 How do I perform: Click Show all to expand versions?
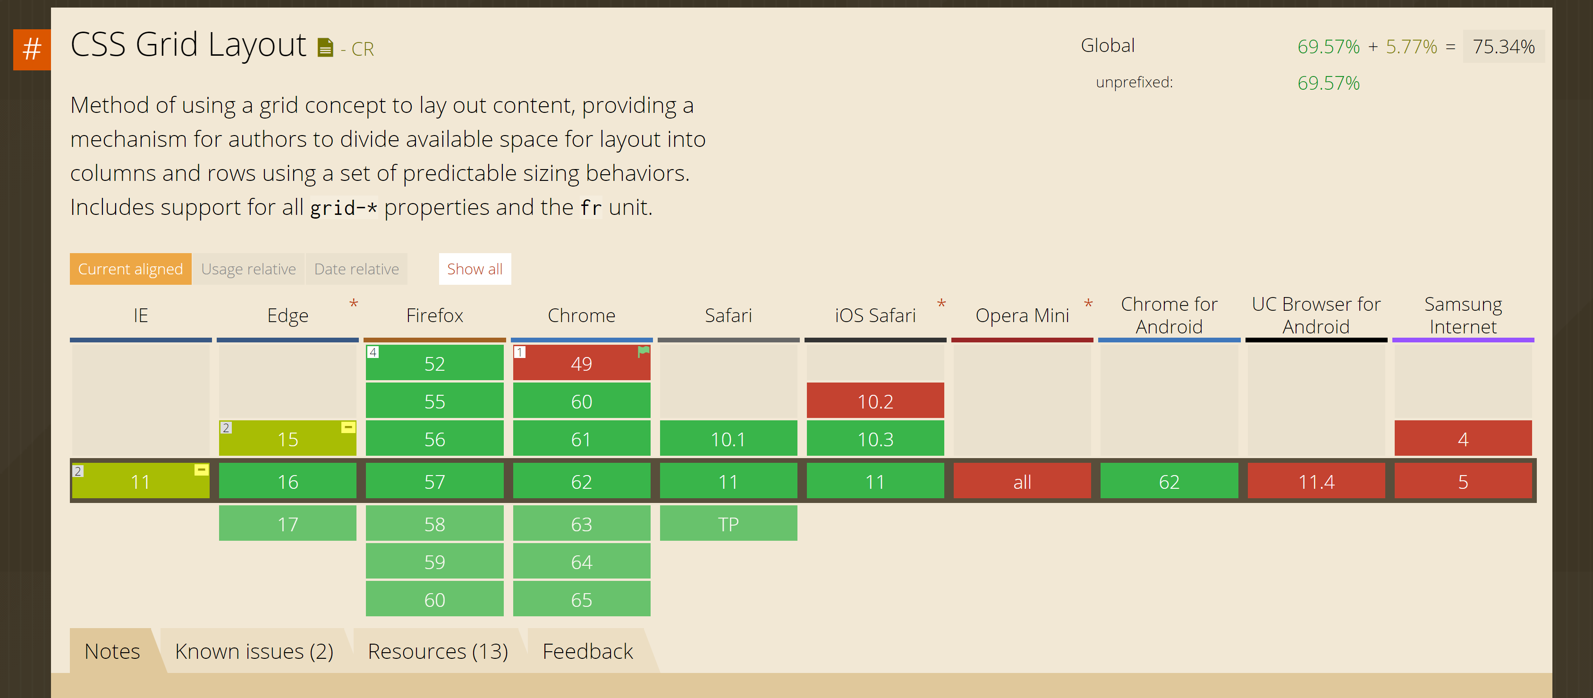click(x=475, y=269)
